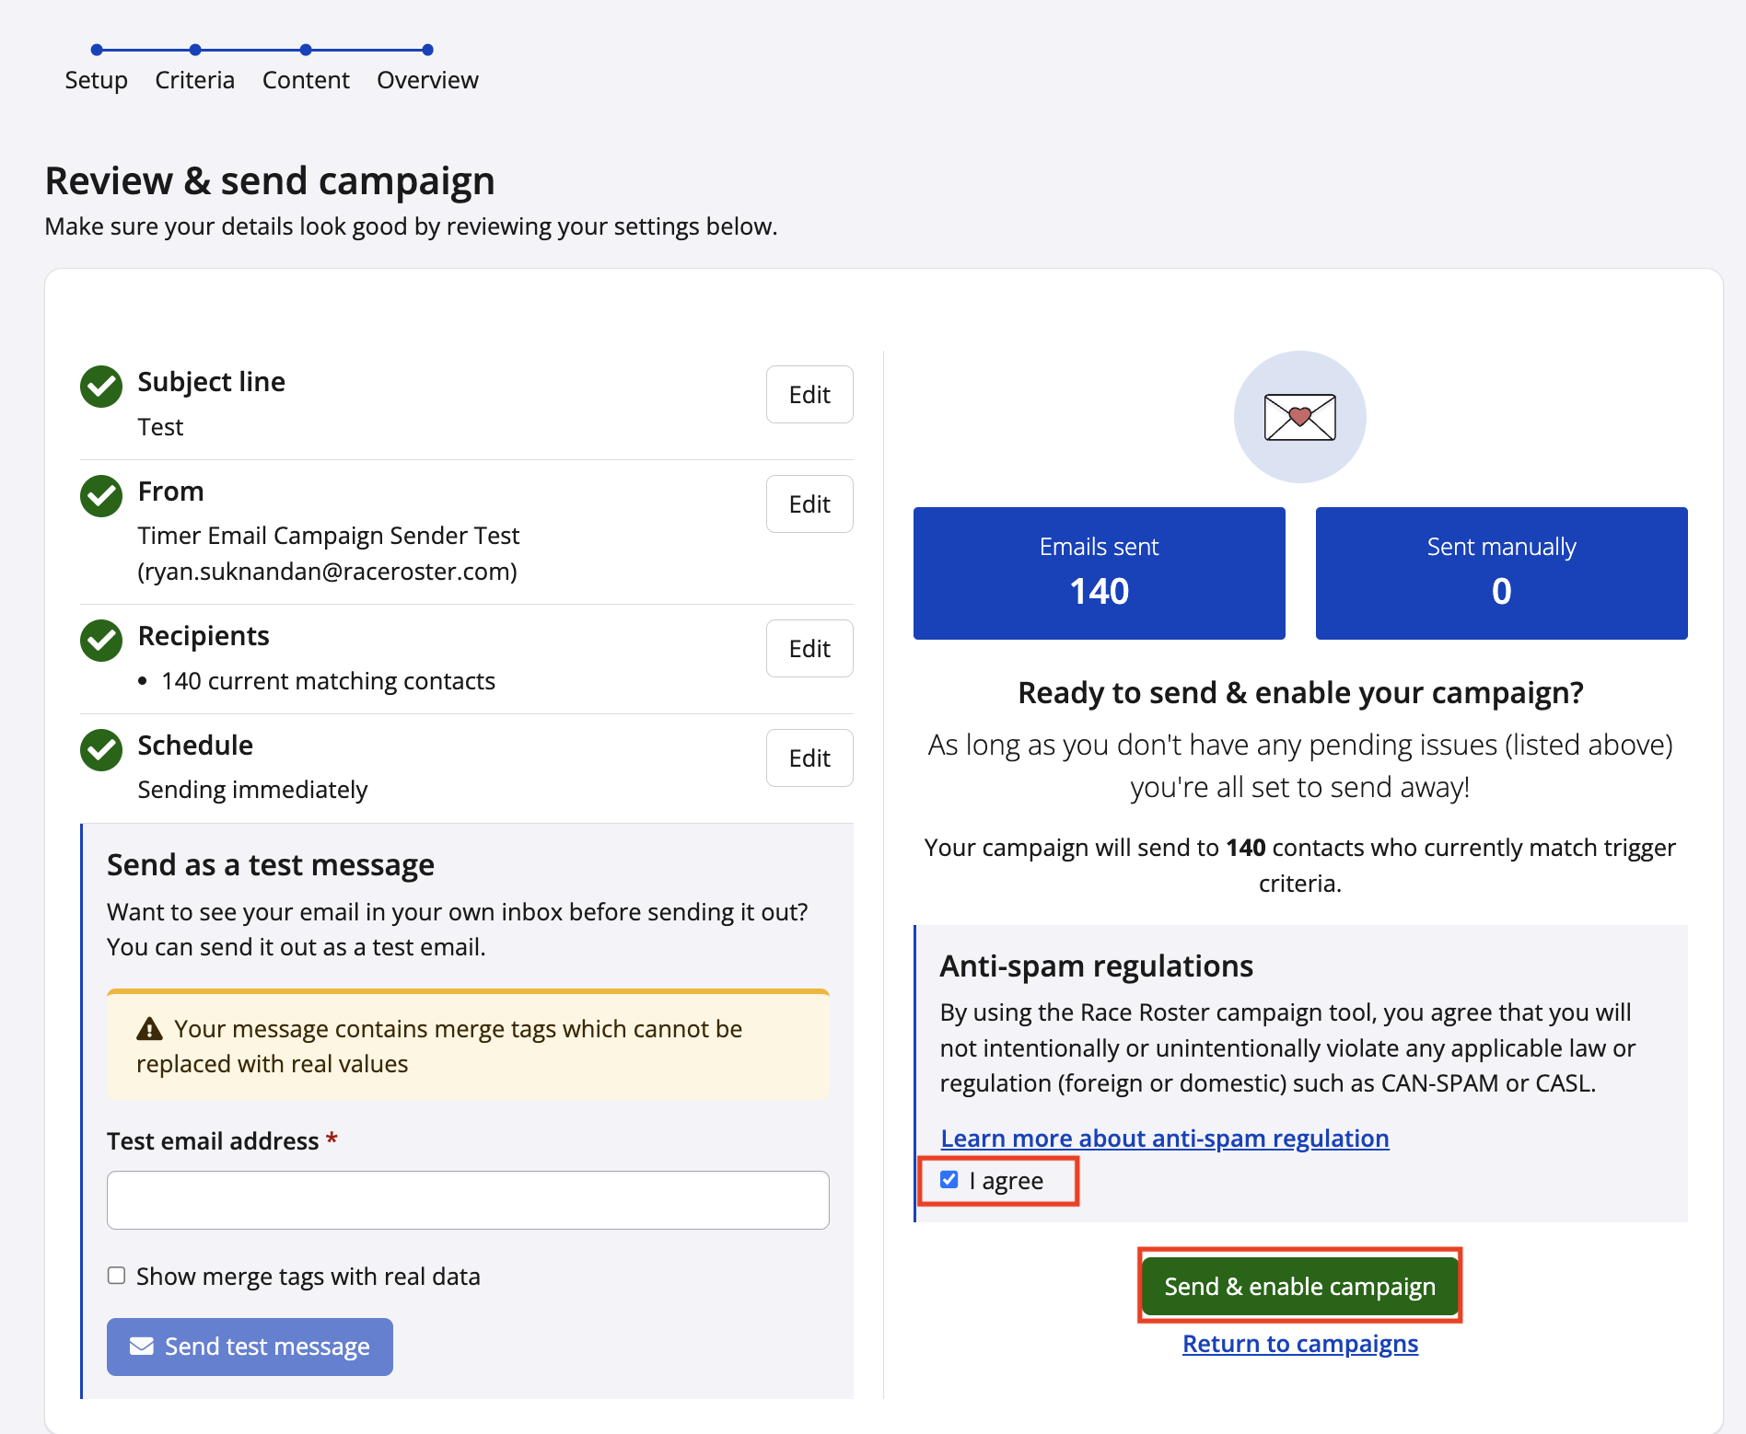Open the Content step
This screenshot has height=1434, width=1746.
(x=306, y=80)
